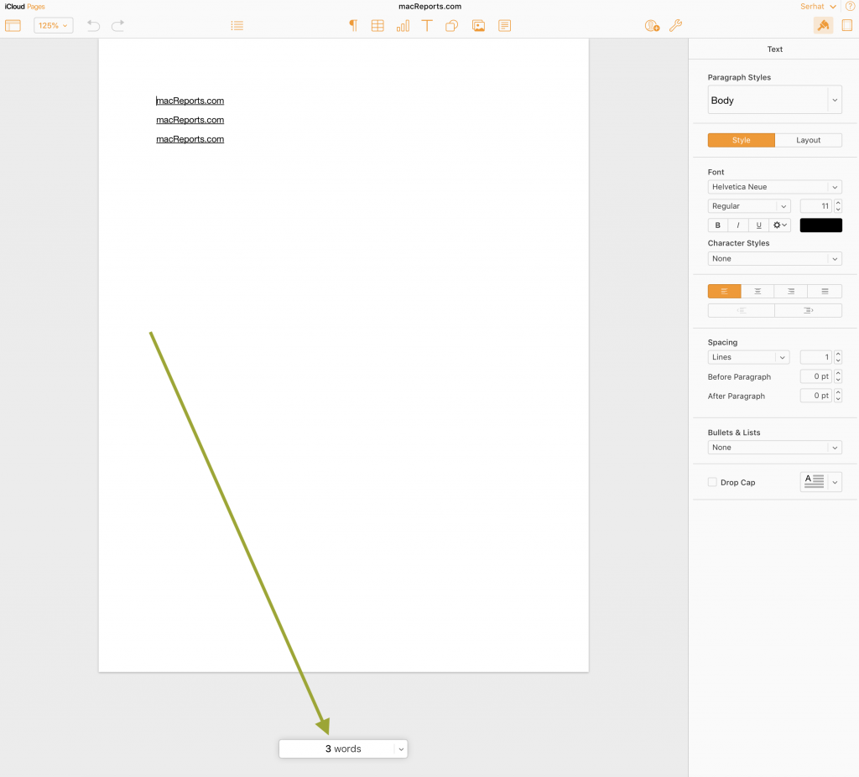Open the Insert list menu icon
Screen dimensions: 859x777
(237, 26)
